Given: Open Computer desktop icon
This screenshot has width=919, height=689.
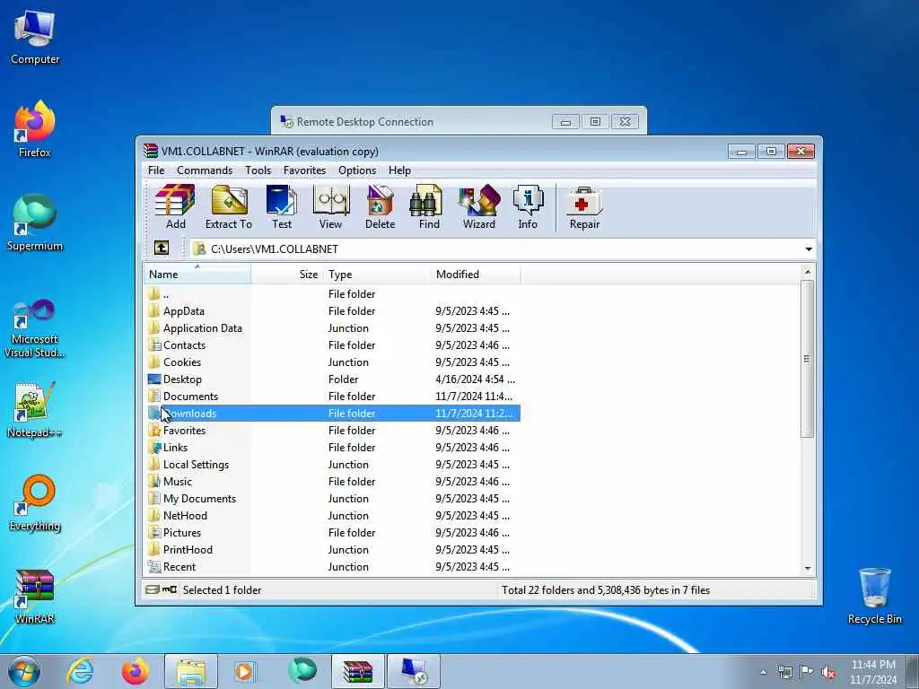Looking at the screenshot, I should tap(35, 36).
